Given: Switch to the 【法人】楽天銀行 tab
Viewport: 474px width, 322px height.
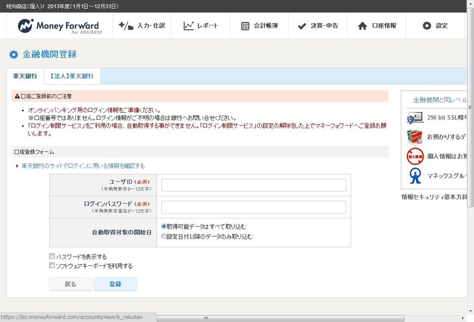Looking at the screenshot, I should click(72, 76).
